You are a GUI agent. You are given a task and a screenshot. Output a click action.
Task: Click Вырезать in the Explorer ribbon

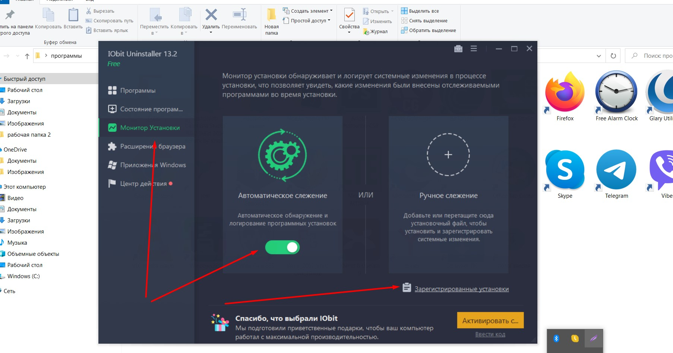100,11
